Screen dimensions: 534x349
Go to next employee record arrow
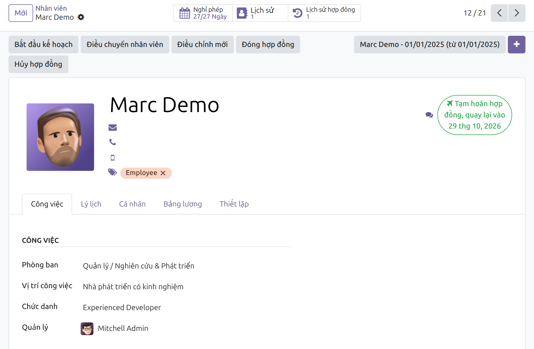[517, 13]
